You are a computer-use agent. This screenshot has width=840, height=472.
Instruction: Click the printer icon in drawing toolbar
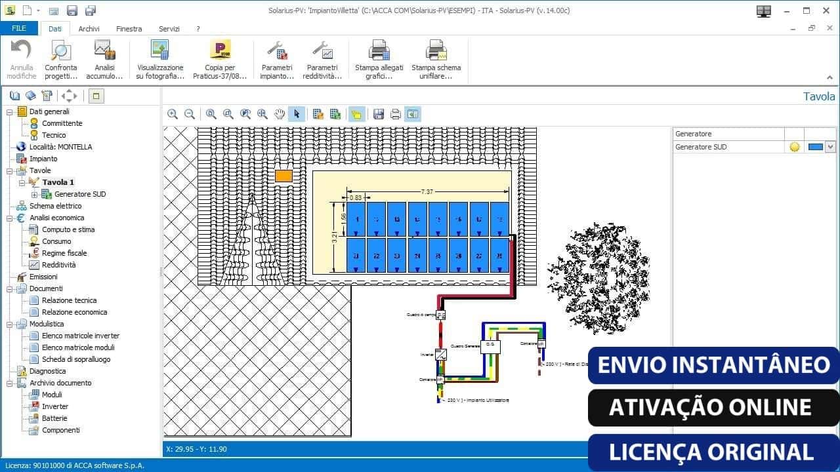[x=396, y=114]
